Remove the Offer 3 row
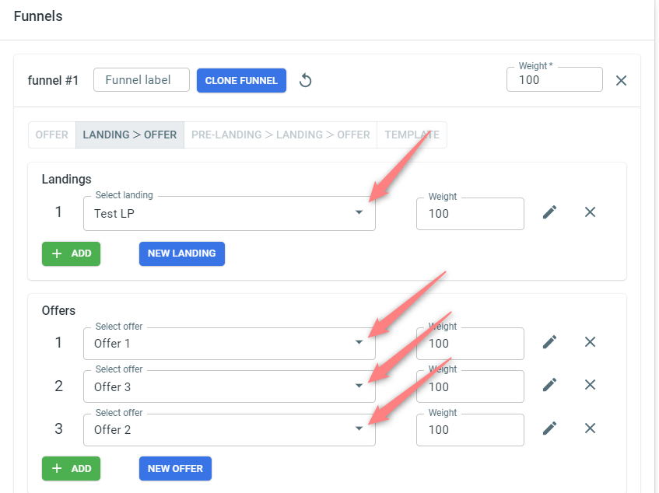 (590, 385)
